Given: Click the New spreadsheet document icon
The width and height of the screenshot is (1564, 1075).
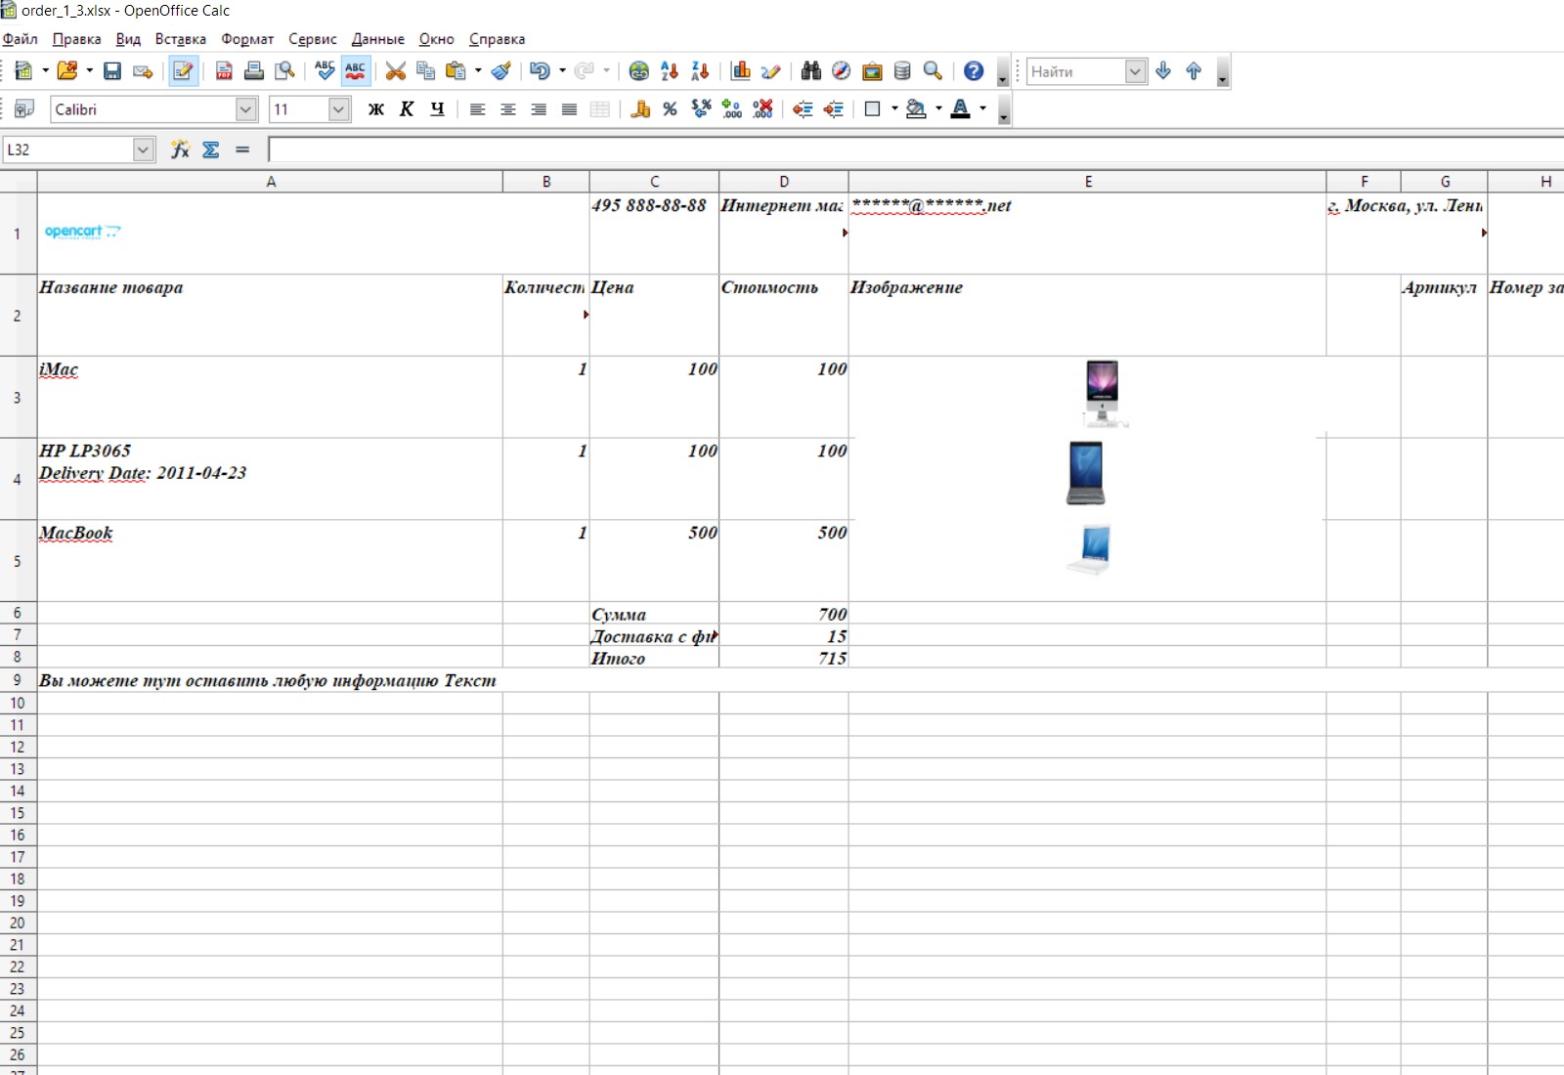Looking at the screenshot, I should coord(23,71).
